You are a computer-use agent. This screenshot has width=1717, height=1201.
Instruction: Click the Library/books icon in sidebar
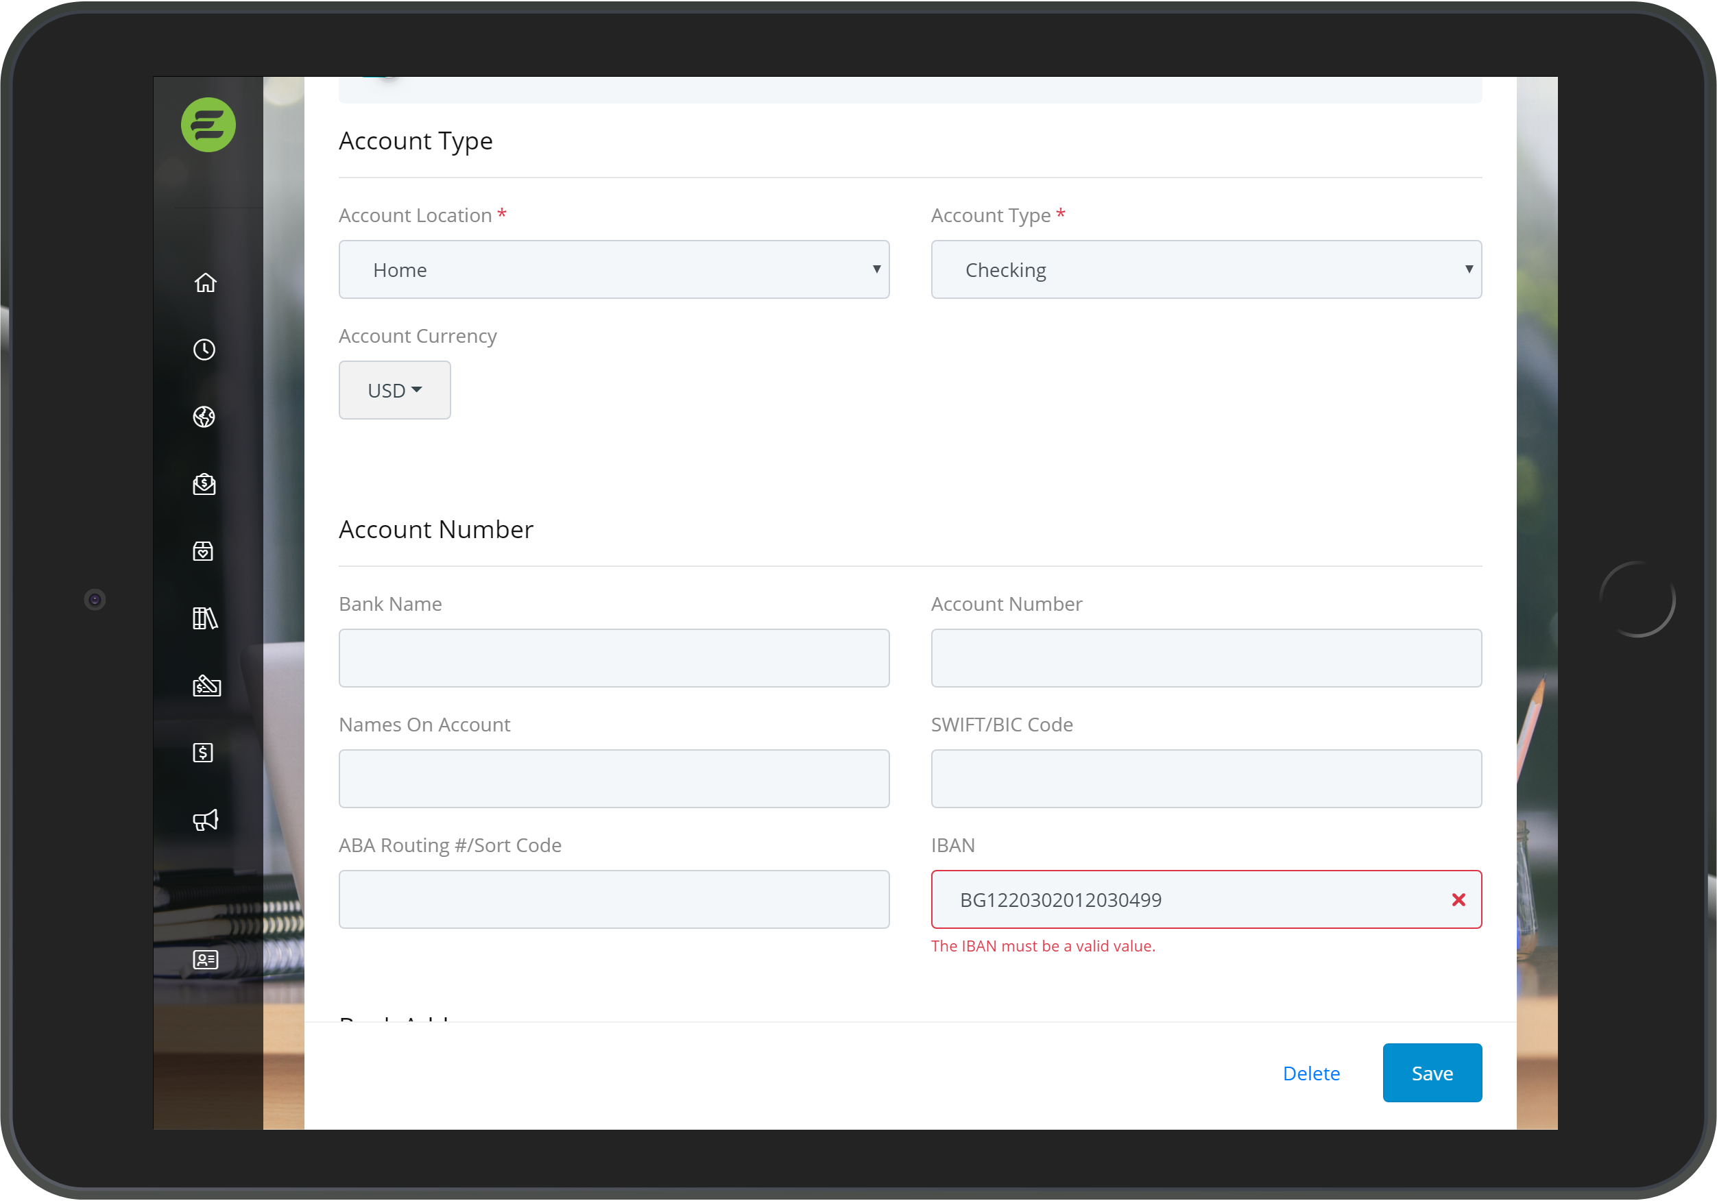pyautogui.click(x=205, y=618)
